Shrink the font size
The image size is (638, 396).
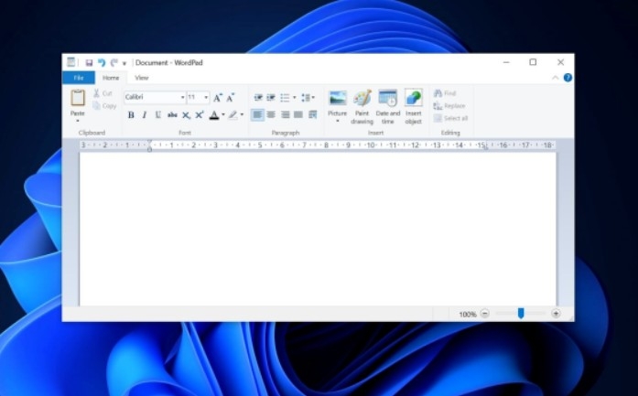click(x=231, y=98)
